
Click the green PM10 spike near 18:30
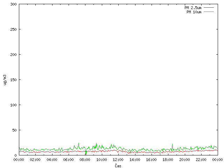point(172,147)
